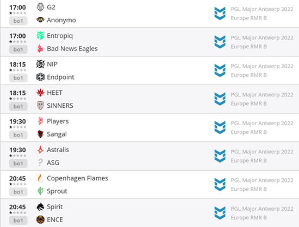Image resolution: width=299 pixels, height=227 pixels.
Task: Click the green Entropiq logo
Action: pyautogui.click(x=40, y=36)
